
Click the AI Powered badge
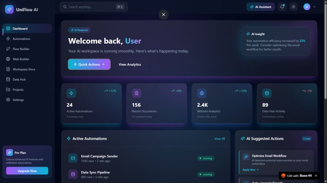(79, 30)
